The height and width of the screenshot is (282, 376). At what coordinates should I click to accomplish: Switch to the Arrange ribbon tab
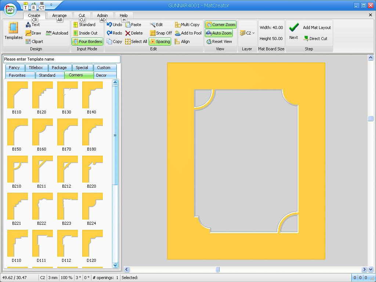(x=59, y=15)
